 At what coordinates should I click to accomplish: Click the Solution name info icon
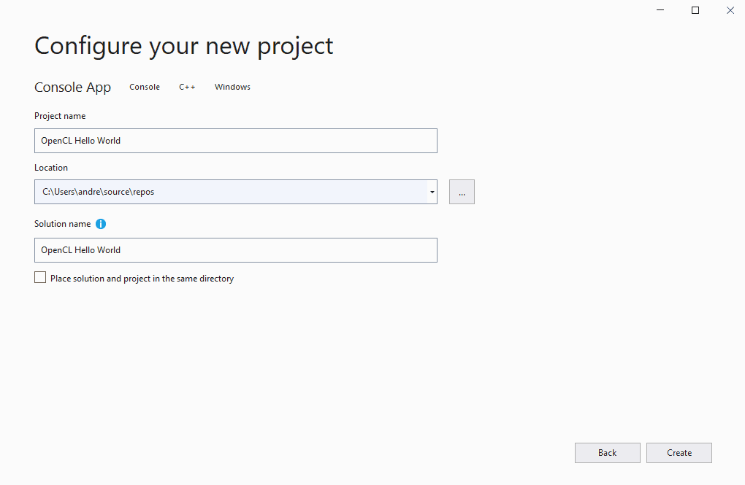click(101, 224)
